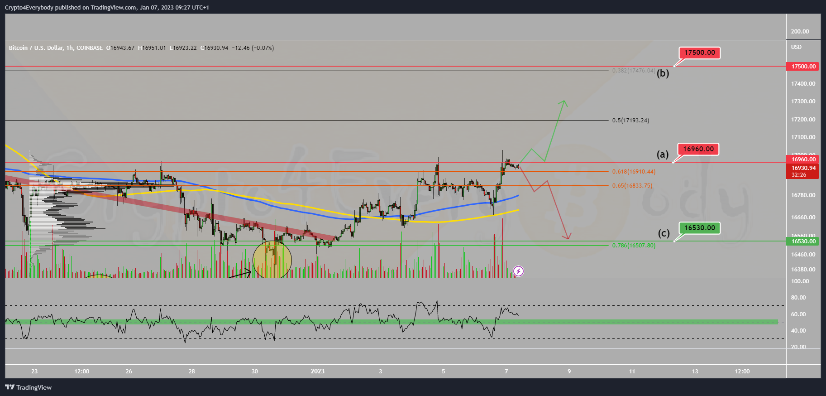Click the 100.00 RSI axis label
The image size is (826, 396).
[x=800, y=281]
